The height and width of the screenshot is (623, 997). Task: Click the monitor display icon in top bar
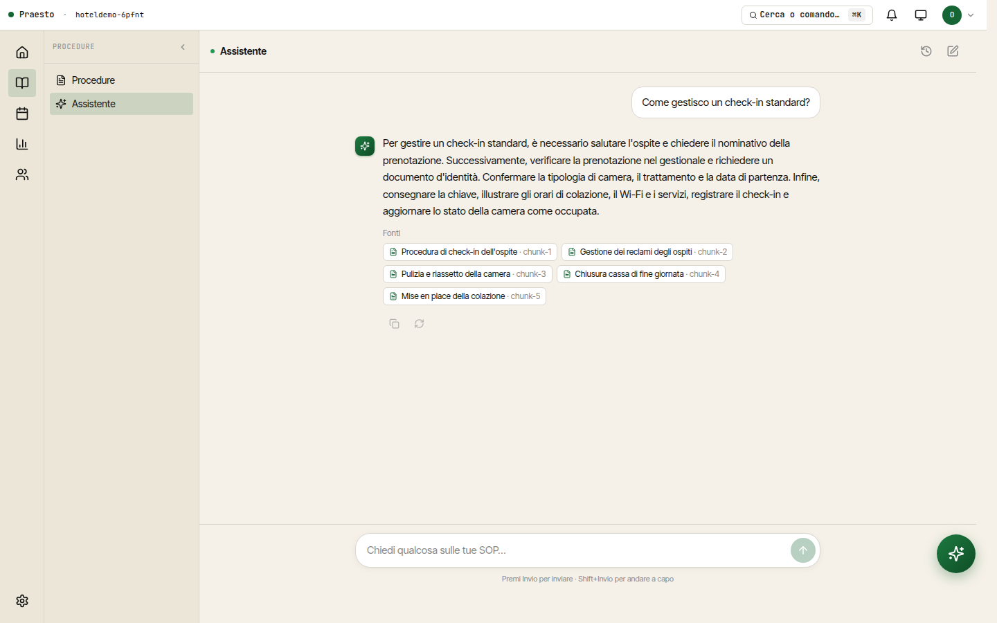pyautogui.click(x=921, y=15)
